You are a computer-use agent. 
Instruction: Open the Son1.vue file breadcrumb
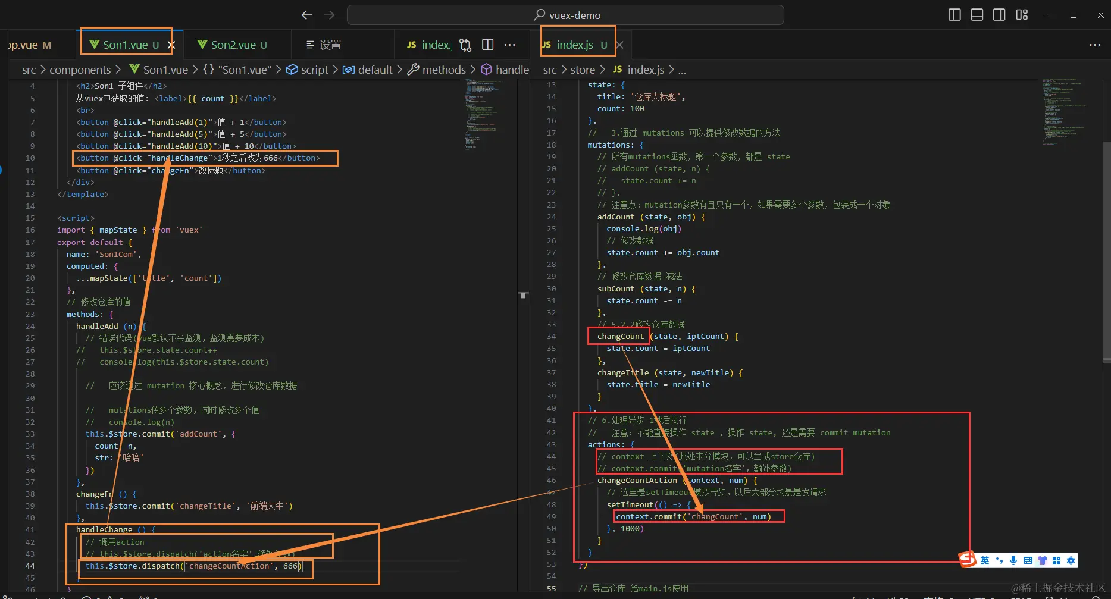[158, 70]
